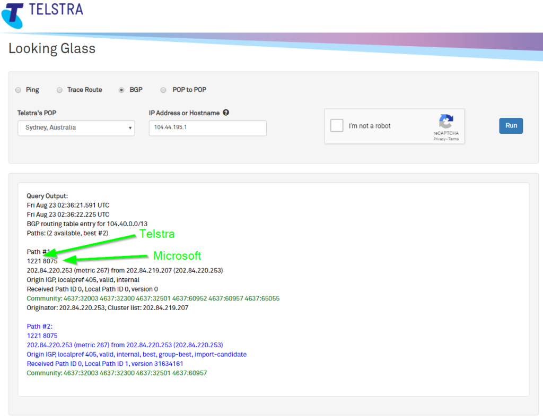The height and width of the screenshot is (420, 543).
Task: Click the reCAPTCHA logo icon
Action: [x=446, y=122]
